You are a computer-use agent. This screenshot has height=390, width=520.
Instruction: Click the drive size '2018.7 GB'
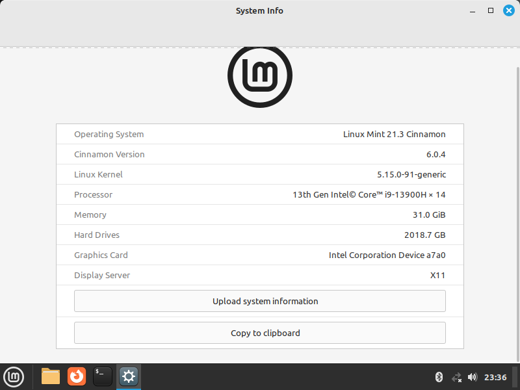[425, 235]
